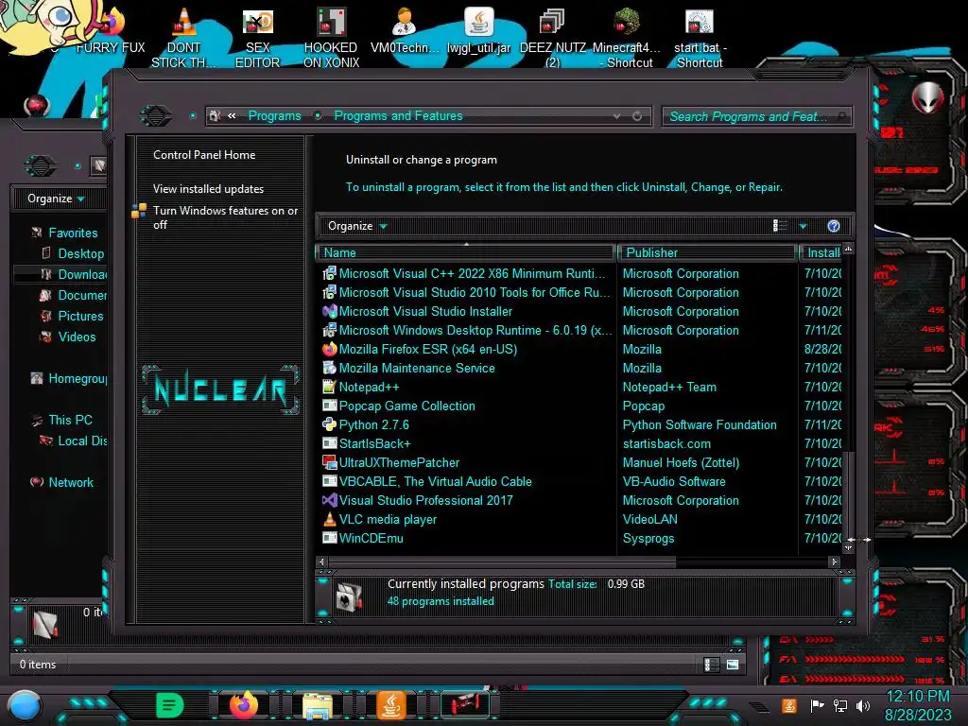Click the Start orb button

(x=24, y=707)
